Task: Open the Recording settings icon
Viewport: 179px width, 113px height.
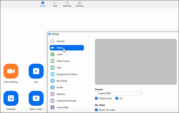Action: pyautogui.click(x=52, y=81)
